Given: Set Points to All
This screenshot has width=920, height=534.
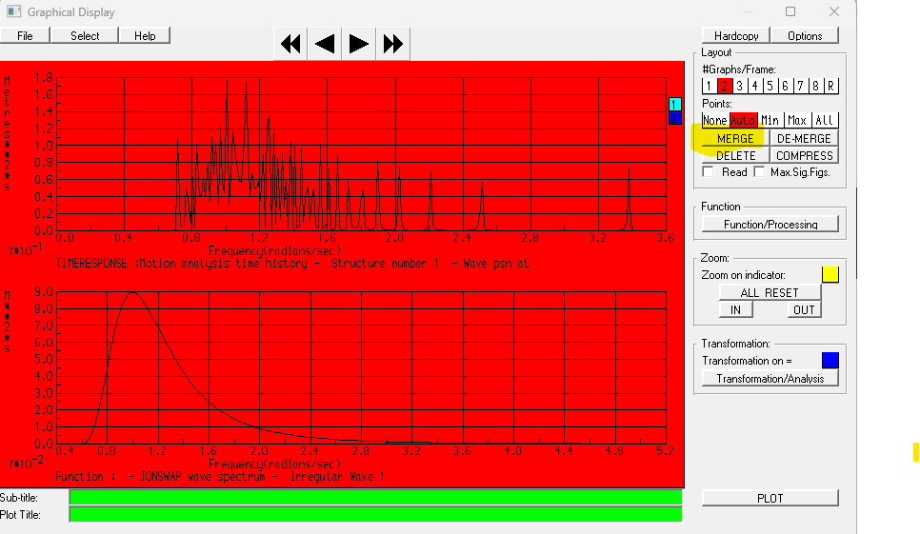Looking at the screenshot, I should (825, 120).
